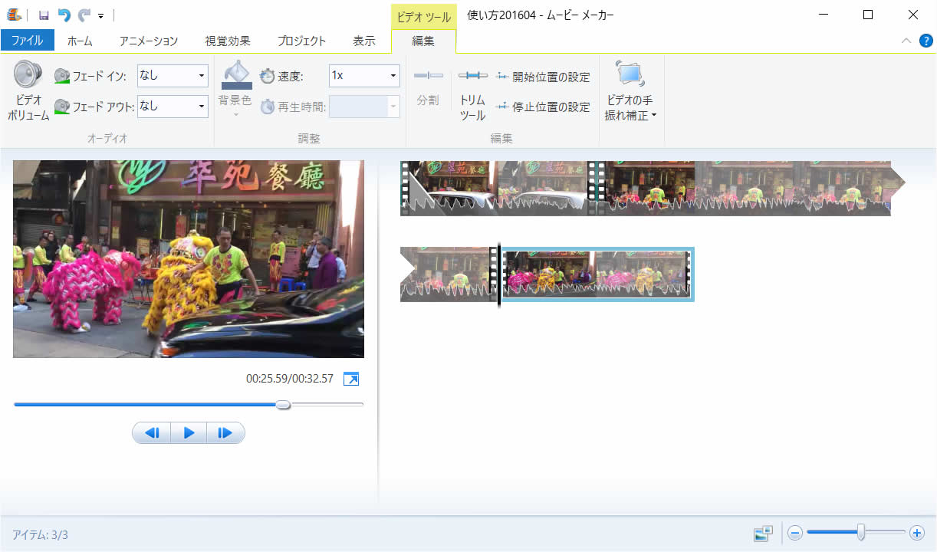The width and height of the screenshot is (937, 552).
Task: Open the Speed 1x dropdown
Action: (393, 76)
